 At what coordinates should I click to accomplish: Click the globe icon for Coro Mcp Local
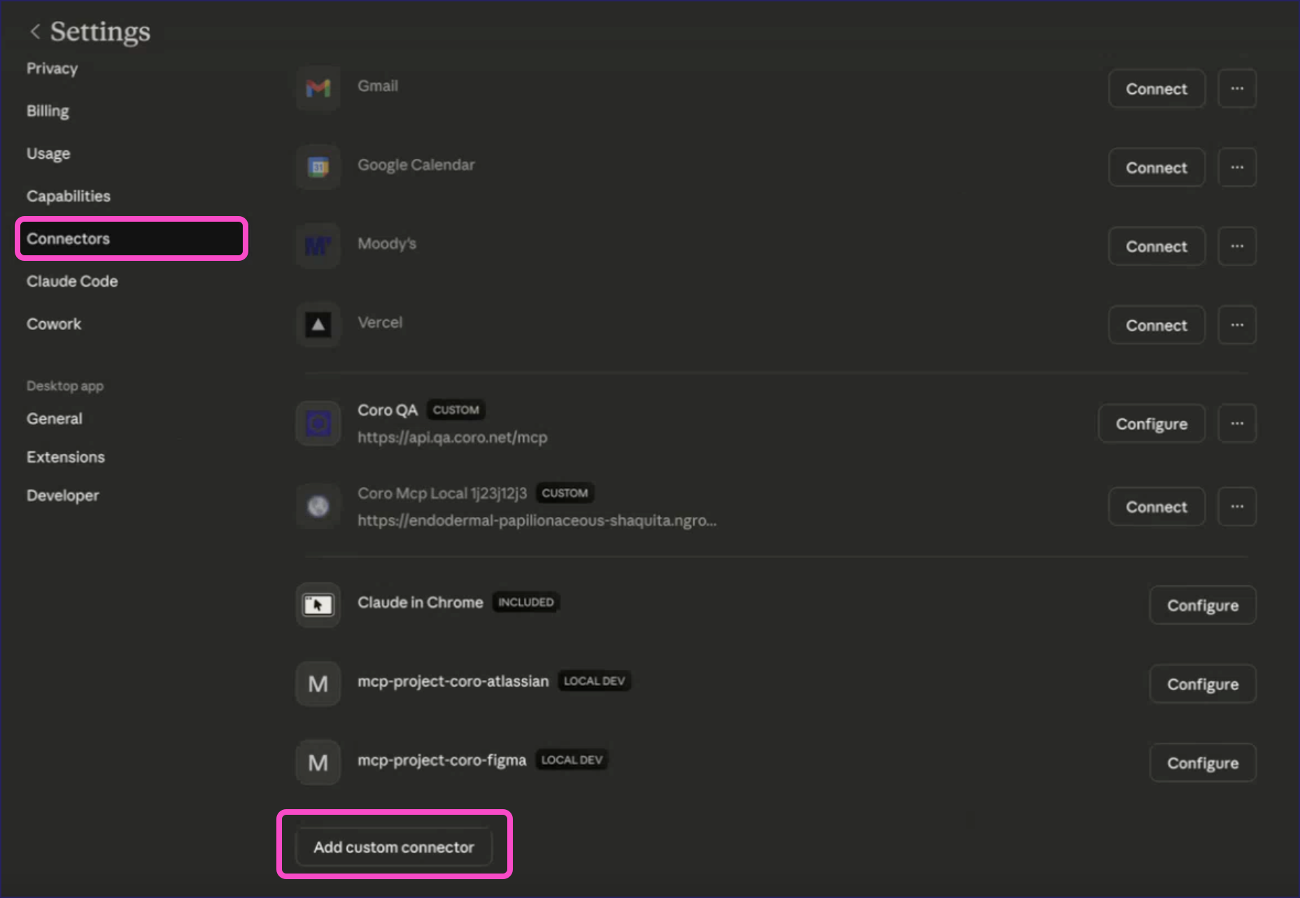click(318, 506)
